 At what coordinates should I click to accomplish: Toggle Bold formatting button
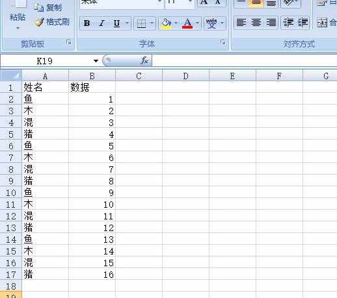[x=87, y=23]
